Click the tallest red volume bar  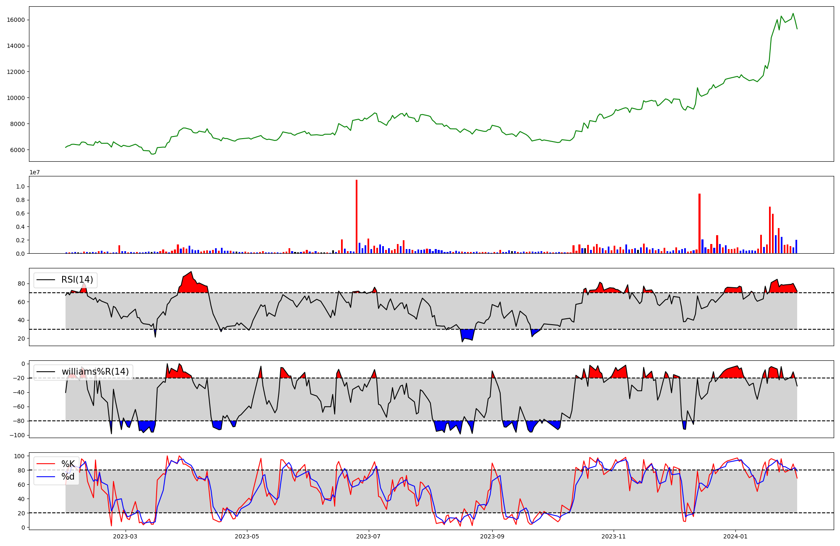357,216
